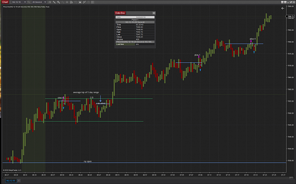The image size is (296, 184).
Task: Click the current price marker on price axis
Action: pyautogui.click(x=290, y=17)
